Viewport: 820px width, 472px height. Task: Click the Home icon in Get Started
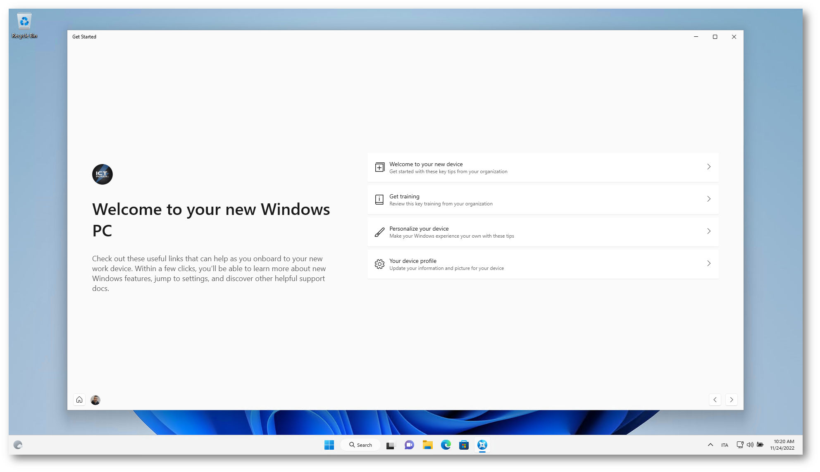coord(79,400)
